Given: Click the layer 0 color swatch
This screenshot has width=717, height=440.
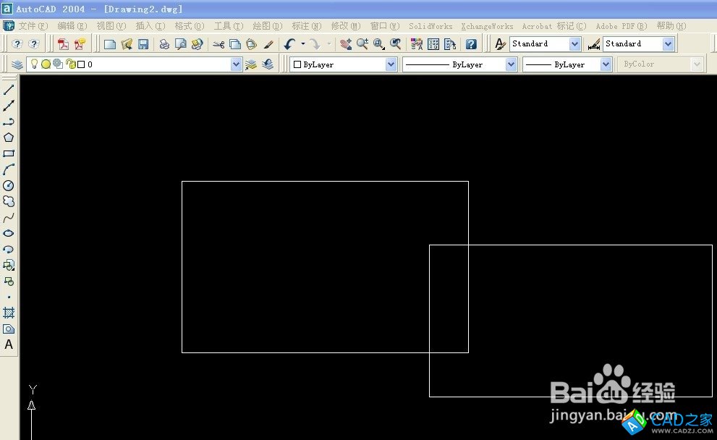Looking at the screenshot, I should [x=81, y=64].
